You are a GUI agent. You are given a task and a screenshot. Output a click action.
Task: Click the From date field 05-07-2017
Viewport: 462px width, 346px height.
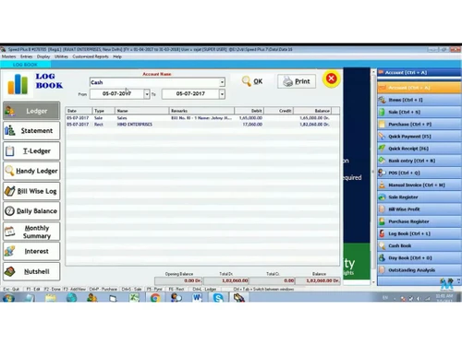pyautogui.click(x=116, y=94)
